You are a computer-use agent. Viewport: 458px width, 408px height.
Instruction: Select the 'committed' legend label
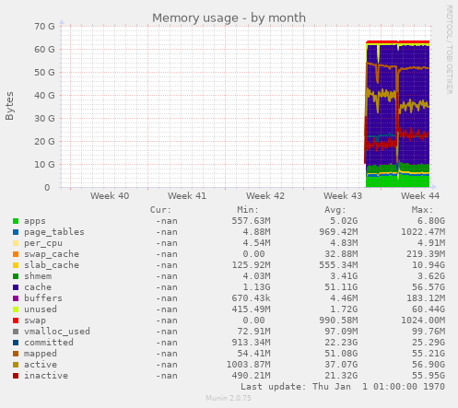49,343
